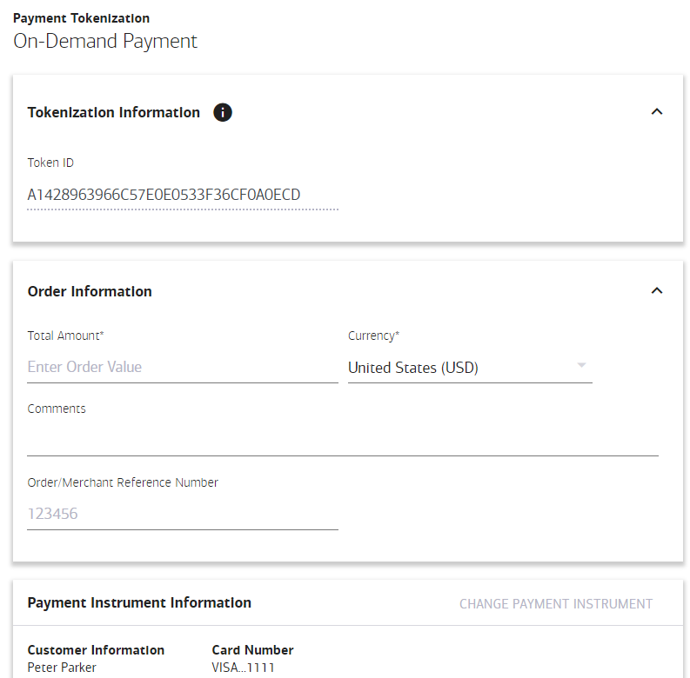
Task: Click the Payment Tokenization breadcrumb title
Action: point(81,18)
